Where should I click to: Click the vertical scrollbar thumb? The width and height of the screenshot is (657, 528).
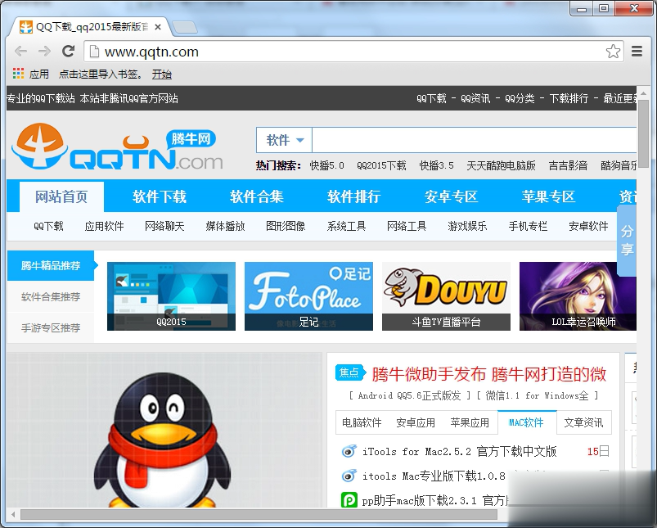[x=644, y=134]
